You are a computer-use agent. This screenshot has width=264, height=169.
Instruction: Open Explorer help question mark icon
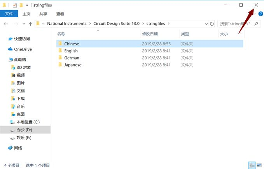261,14
